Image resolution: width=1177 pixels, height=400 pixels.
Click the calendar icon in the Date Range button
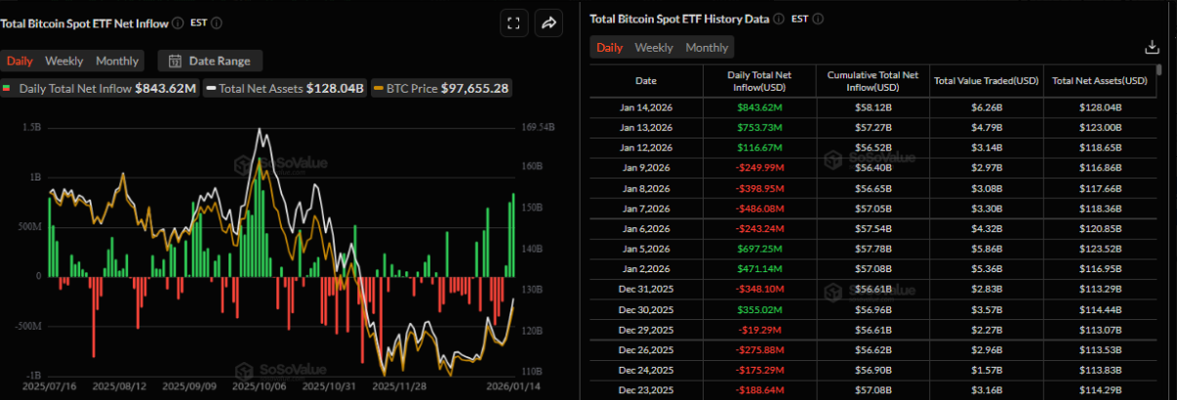[176, 60]
